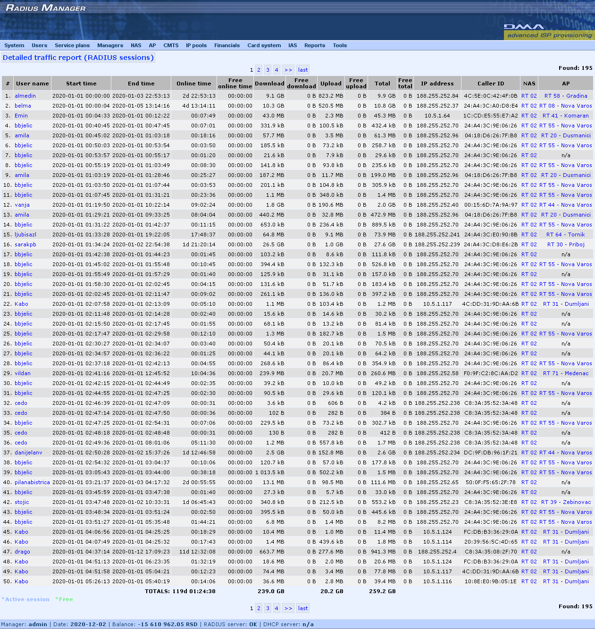Screen dimensions: 595x629
Task: Open AP link RT 39 - Zebinovac
Action: 566,502
